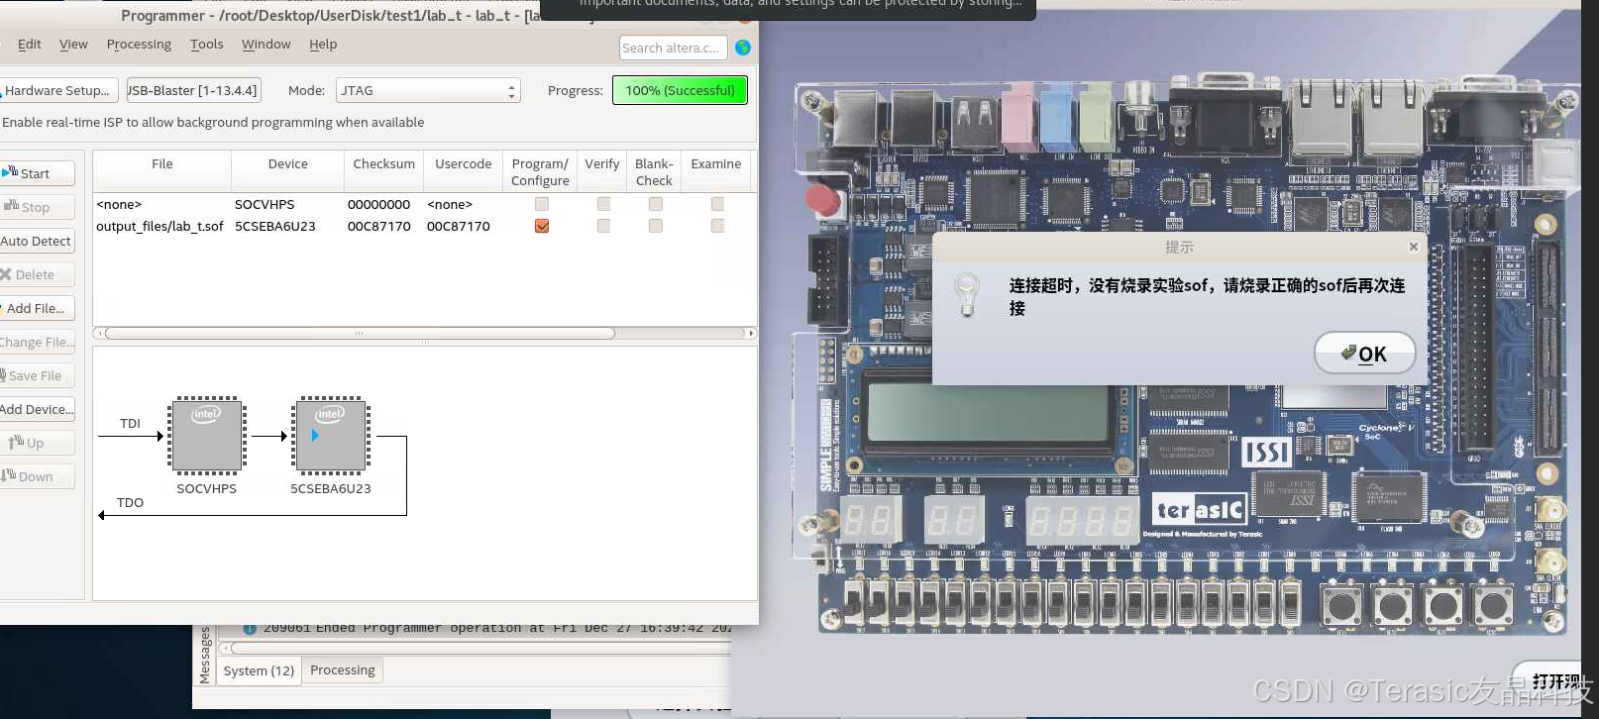Toggle Verify checkbox for SOCVHPS row
1599x719 pixels.
(603, 204)
